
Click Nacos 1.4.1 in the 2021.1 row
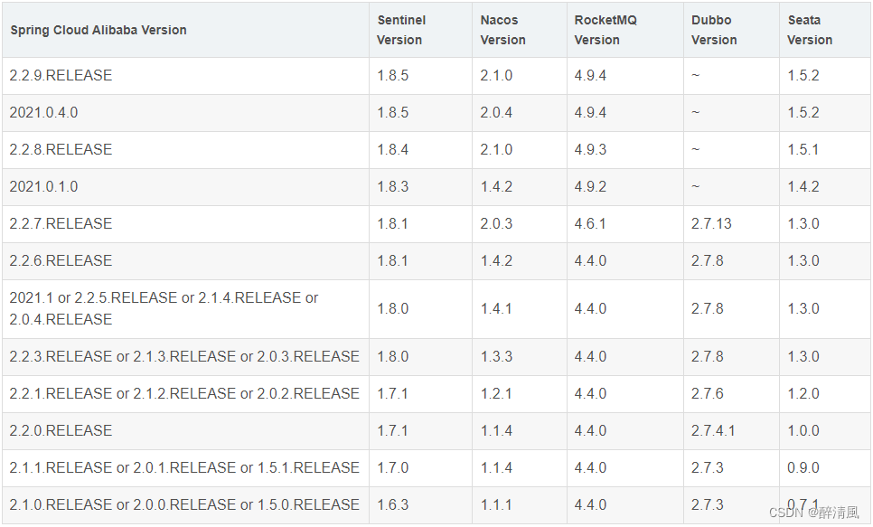click(496, 308)
